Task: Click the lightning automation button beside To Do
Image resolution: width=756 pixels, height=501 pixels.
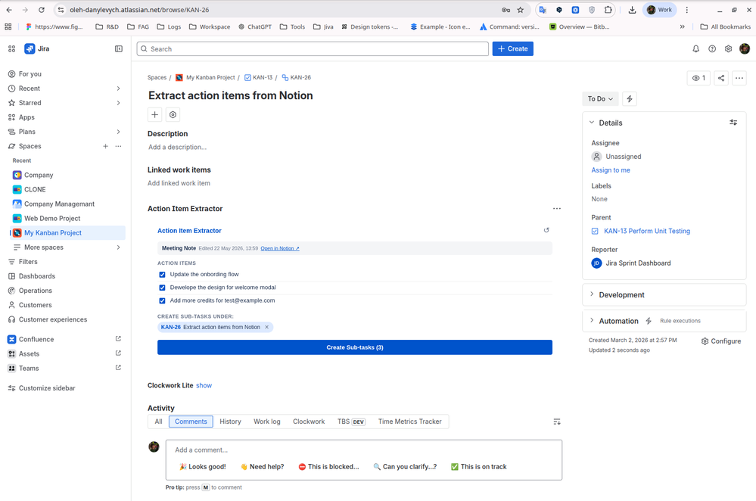Action: pos(629,99)
